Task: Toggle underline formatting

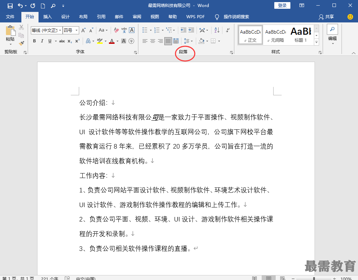Action: 50,41
